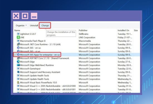Click the Microsoft 365 Apps for enterprise icon

(x=18, y=55)
